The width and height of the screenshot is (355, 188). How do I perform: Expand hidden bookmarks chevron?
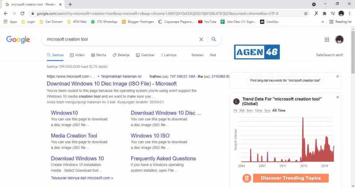point(323,22)
